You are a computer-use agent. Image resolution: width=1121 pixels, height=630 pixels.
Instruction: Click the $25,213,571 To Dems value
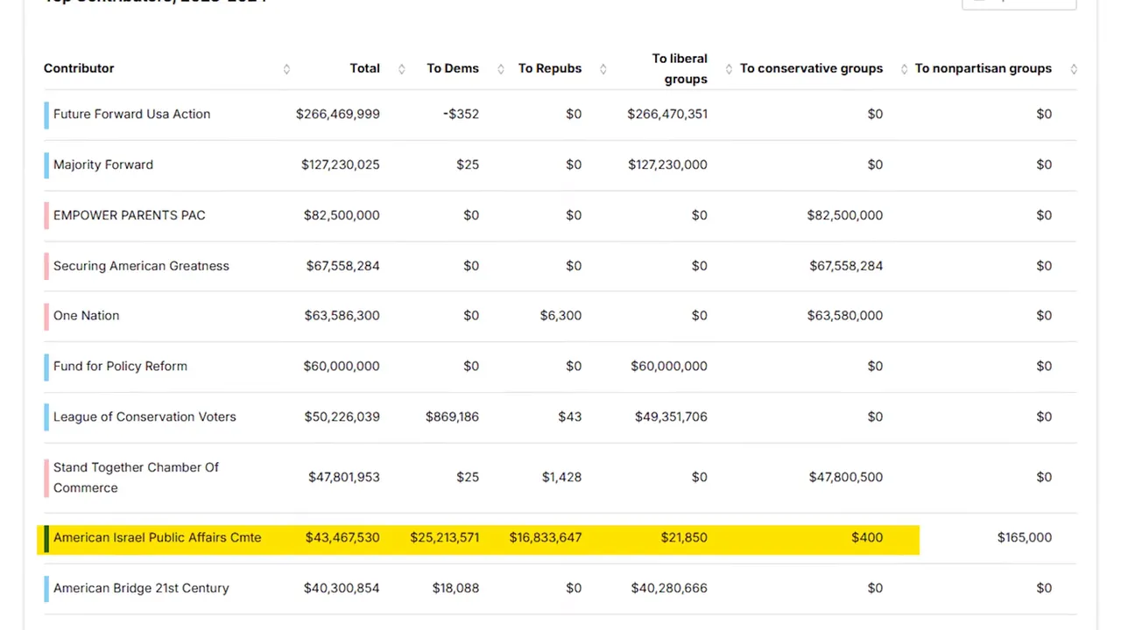[444, 537]
